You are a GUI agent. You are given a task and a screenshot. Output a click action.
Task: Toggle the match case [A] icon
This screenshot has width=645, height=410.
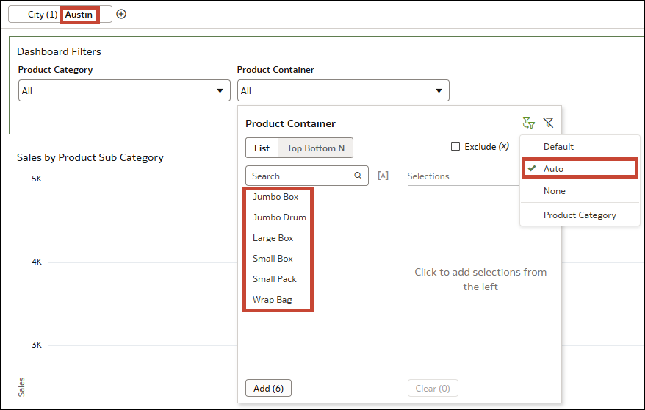coord(382,176)
